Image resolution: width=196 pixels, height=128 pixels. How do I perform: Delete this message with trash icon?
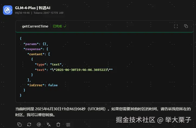pos(58,124)
